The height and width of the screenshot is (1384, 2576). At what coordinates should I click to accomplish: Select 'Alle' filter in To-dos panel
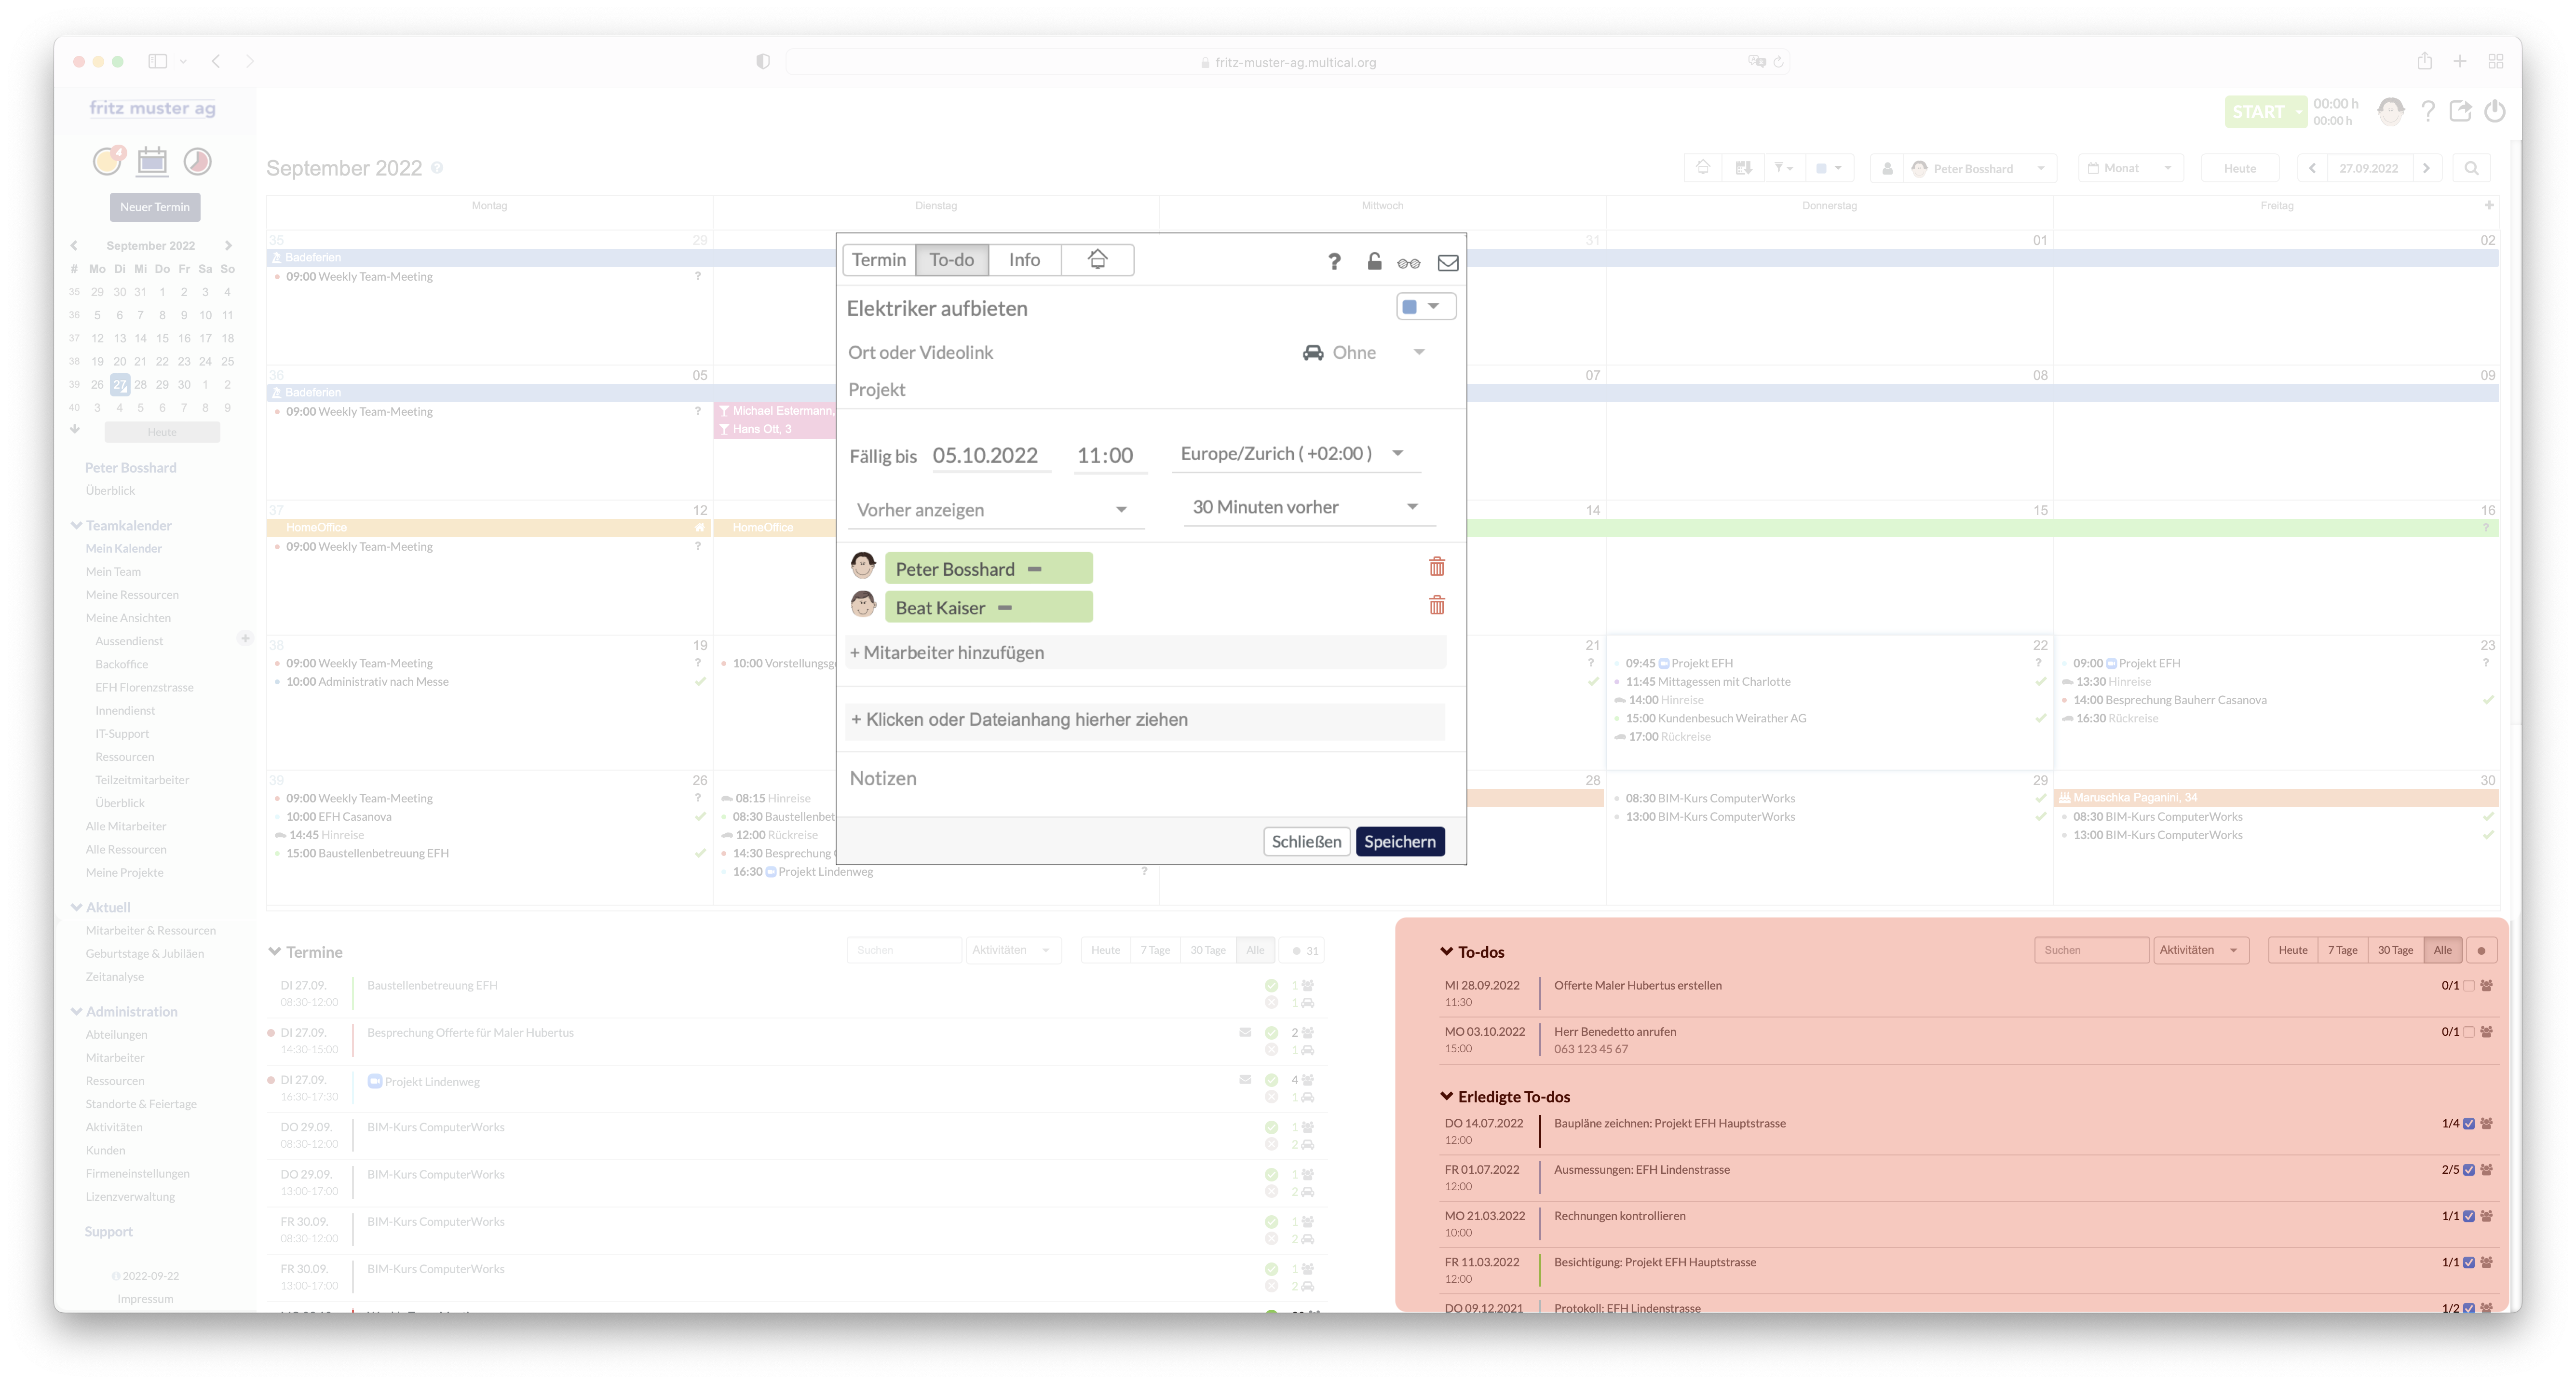point(2442,950)
